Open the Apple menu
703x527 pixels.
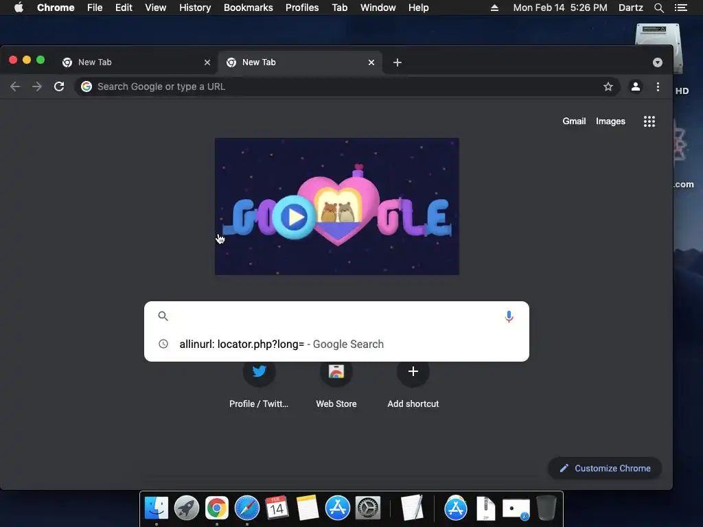19,8
